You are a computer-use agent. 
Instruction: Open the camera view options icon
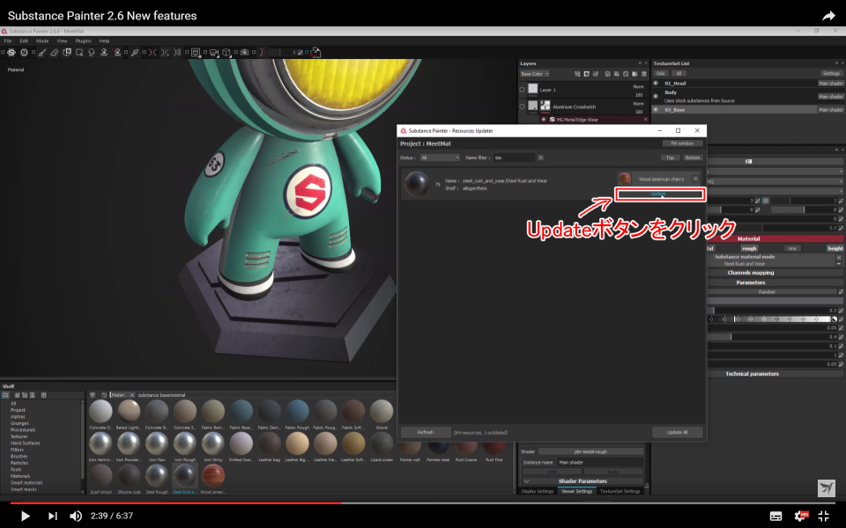tap(213, 52)
